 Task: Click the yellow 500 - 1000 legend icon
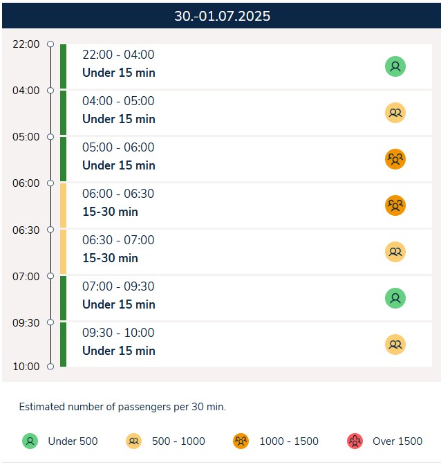point(133,441)
